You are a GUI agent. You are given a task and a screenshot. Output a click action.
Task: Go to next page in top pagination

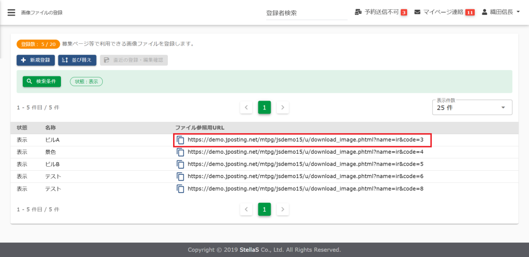283,107
